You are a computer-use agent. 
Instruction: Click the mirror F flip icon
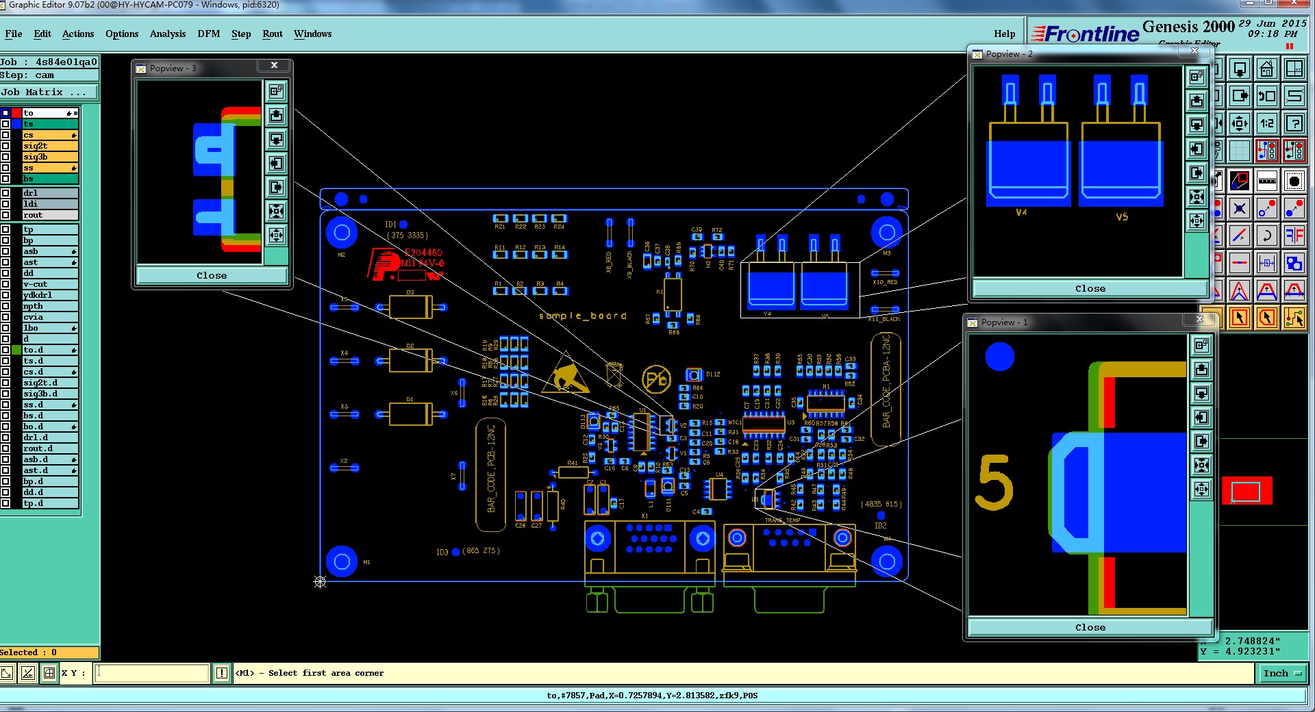pyautogui.click(x=1294, y=236)
